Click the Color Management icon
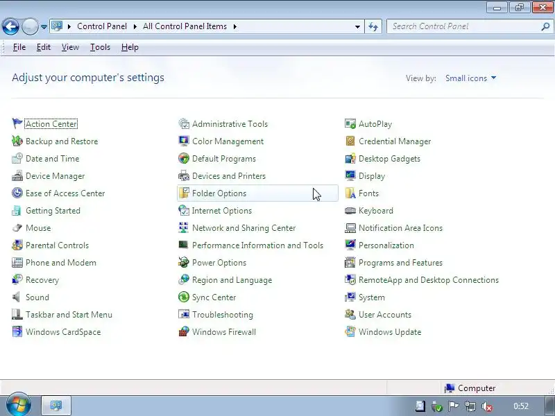This screenshot has height=416, width=555. (184, 141)
